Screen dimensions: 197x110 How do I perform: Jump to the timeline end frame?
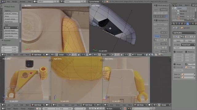pyautogui.click(x=103, y=108)
